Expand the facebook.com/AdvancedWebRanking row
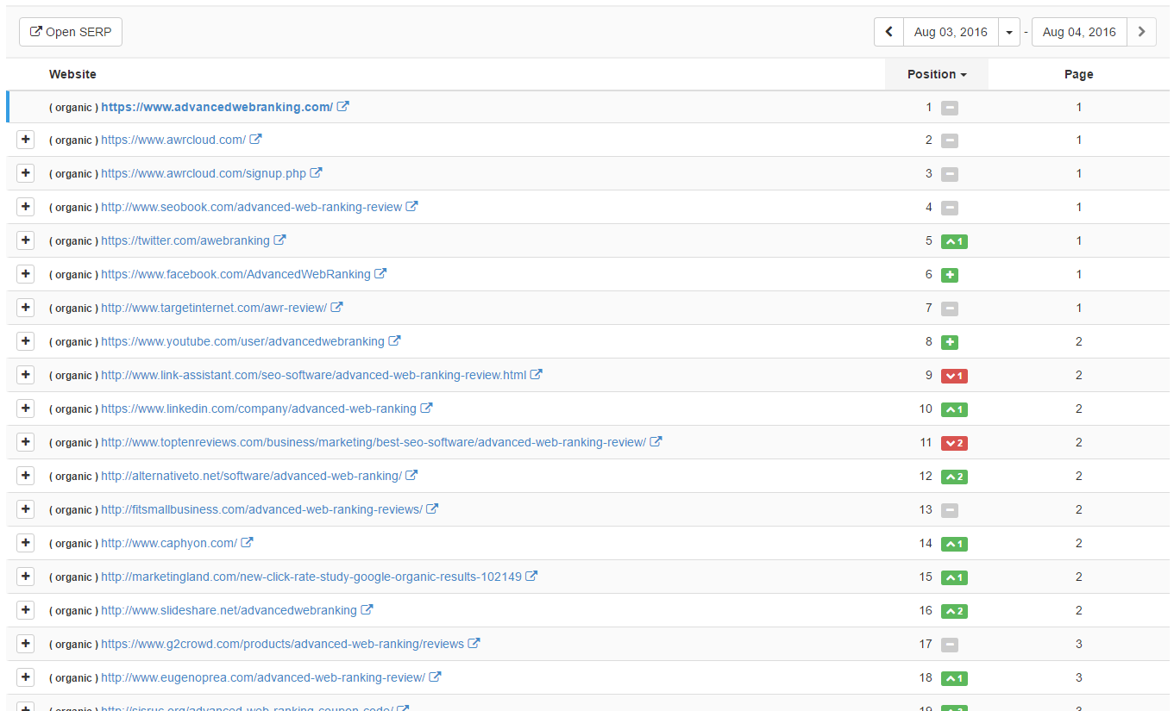Viewport: 1174px width, 711px height. click(x=25, y=273)
